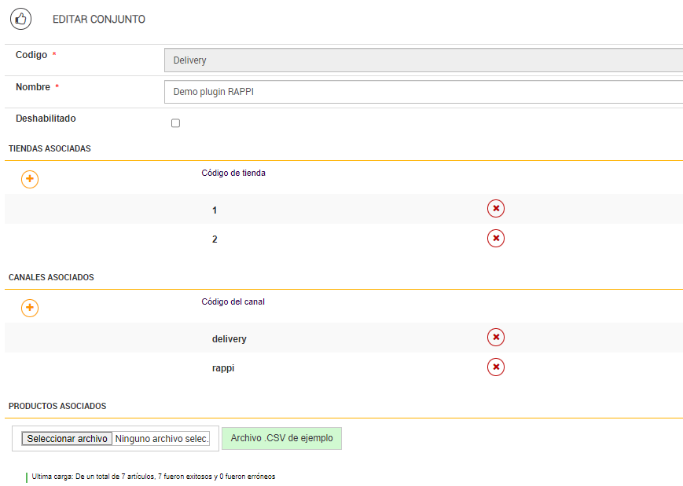Open the Archivo .CSV de ejemplo link
This screenshot has height=486, width=683.
pos(281,438)
